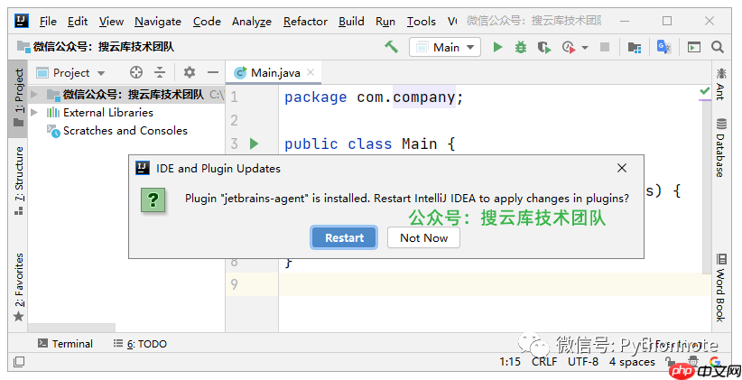742x380 pixels.
Task: Click the Google Translate toolbar icon
Action: tap(664, 47)
